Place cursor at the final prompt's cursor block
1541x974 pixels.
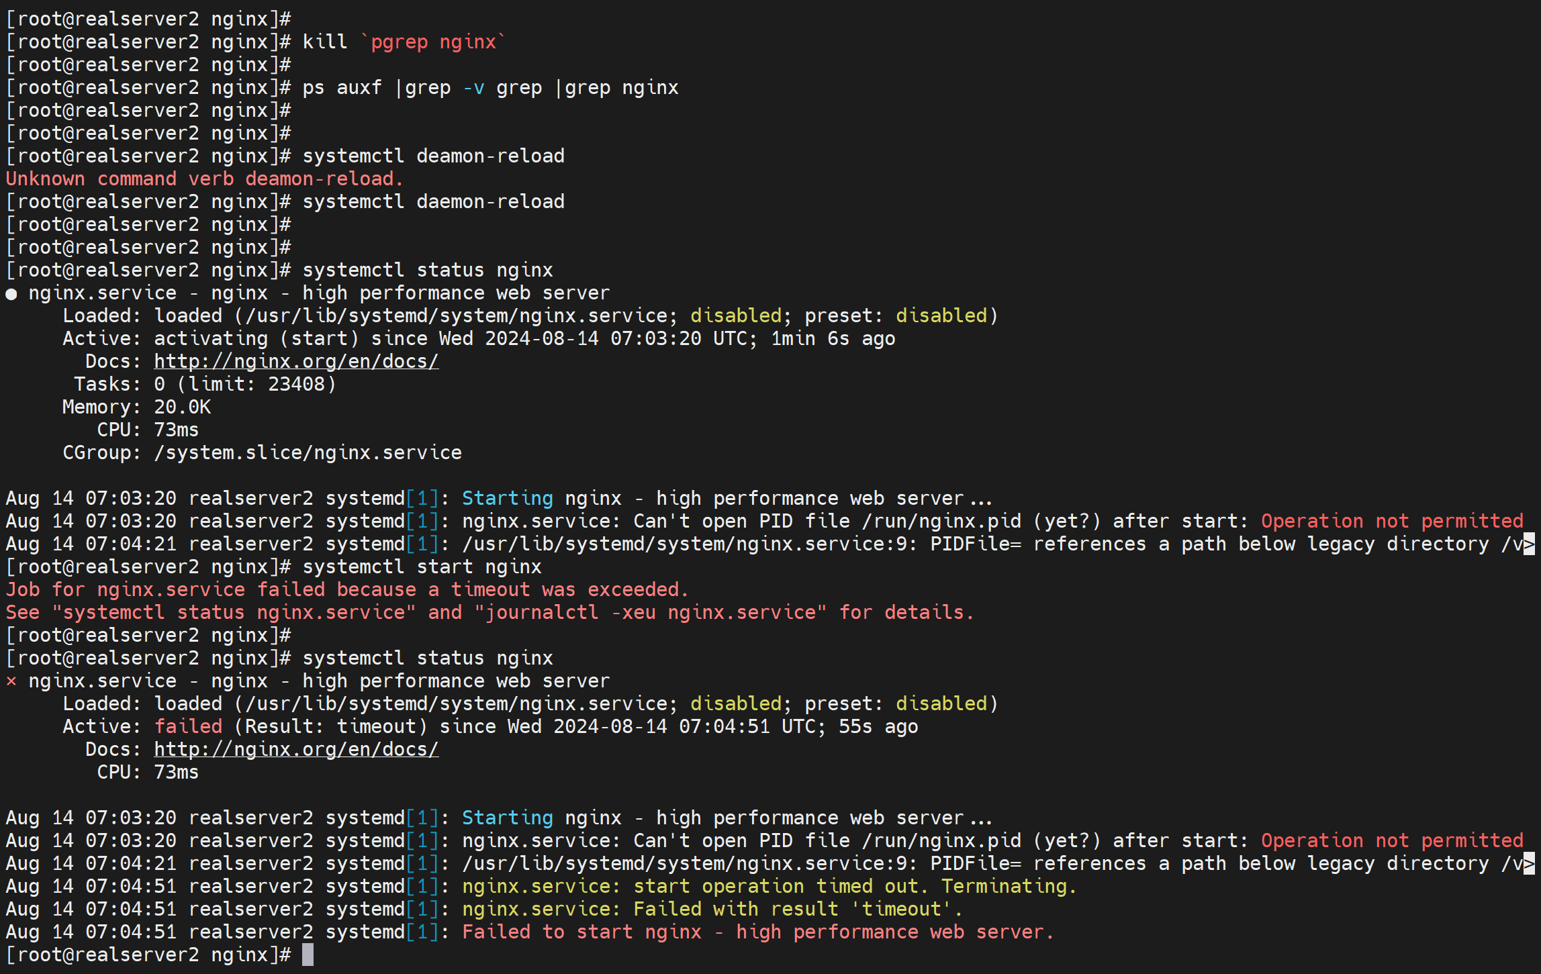click(x=308, y=955)
